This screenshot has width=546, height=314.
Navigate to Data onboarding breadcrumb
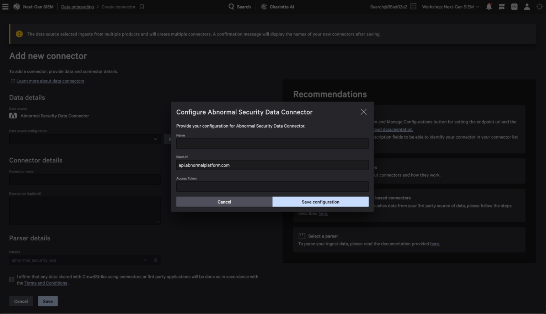pyautogui.click(x=77, y=6)
